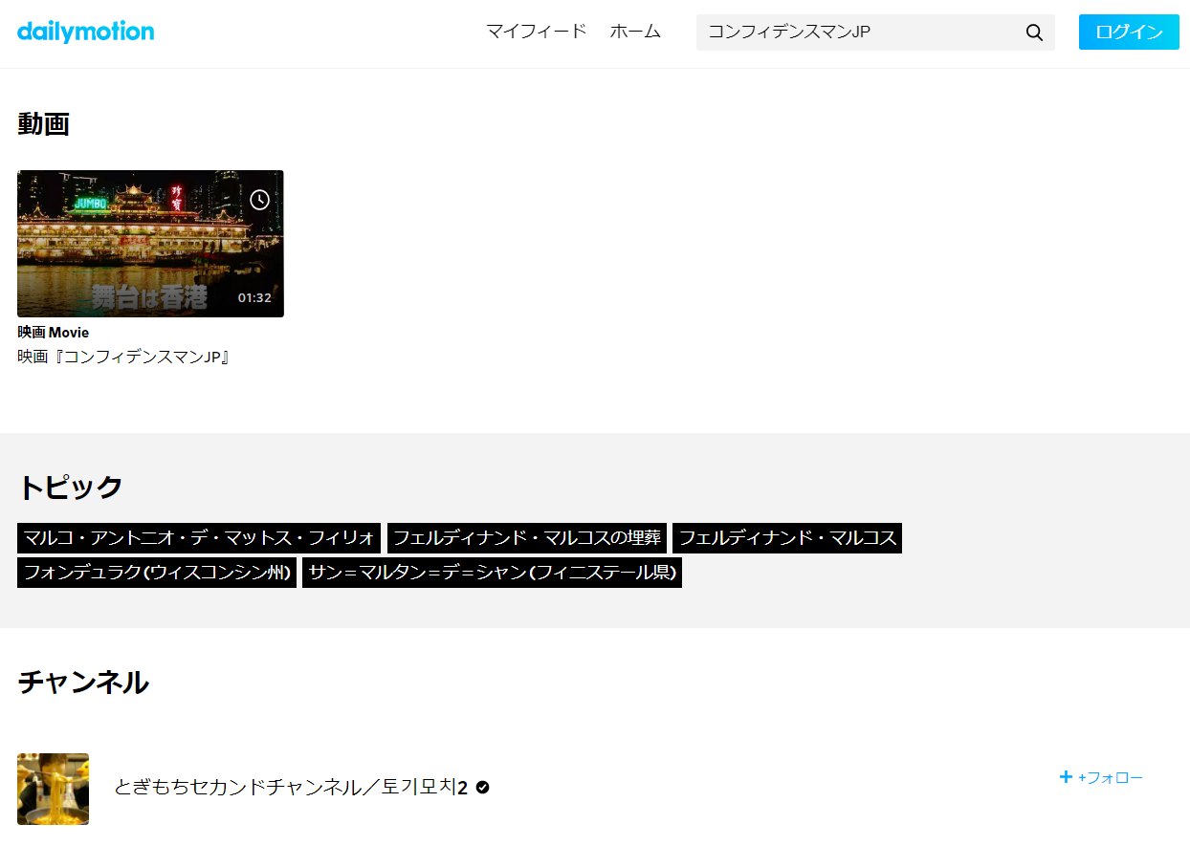Click the verified badge next to channel name

[483, 788]
